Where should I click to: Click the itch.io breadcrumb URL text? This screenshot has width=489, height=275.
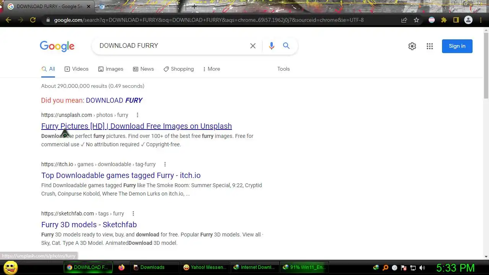[98, 164]
